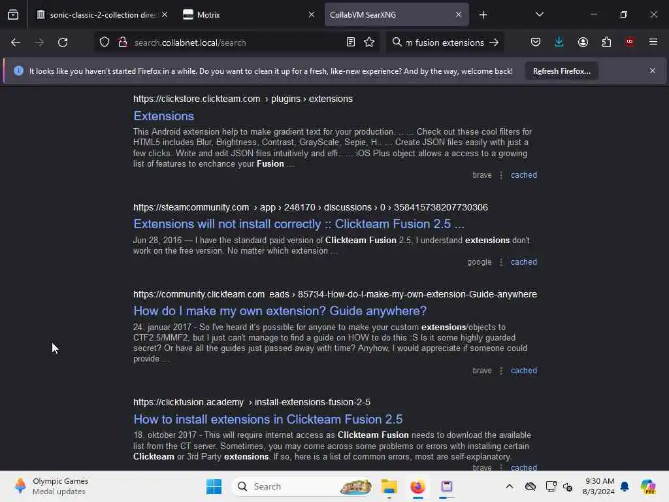Go back to previous page

pyautogui.click(x=16, y=42)
